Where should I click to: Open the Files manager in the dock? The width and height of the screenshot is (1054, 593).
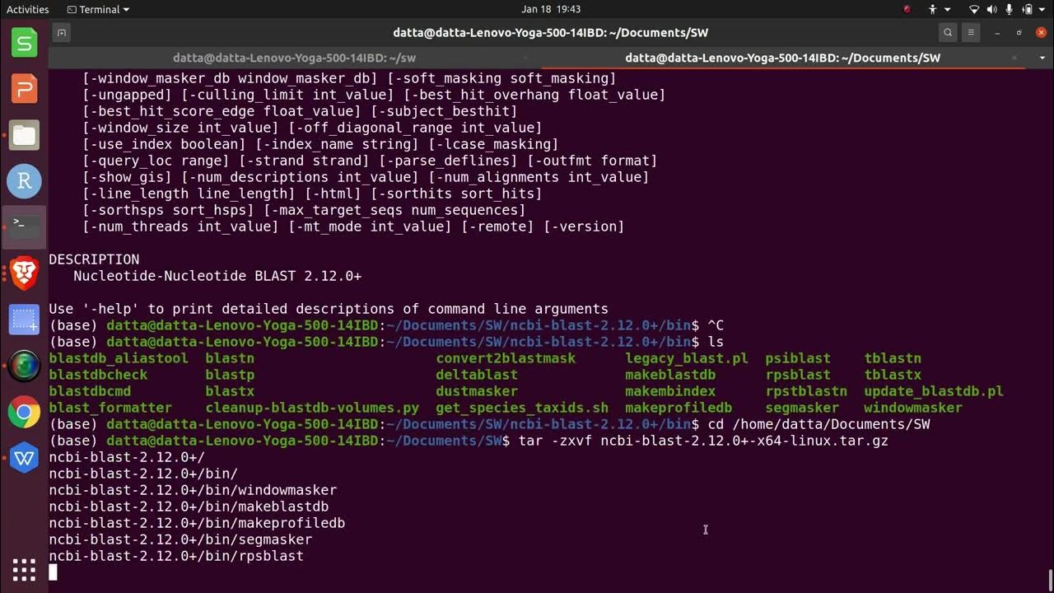click(x=24, y=134)
